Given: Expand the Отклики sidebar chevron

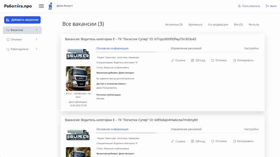Looking at the screenshot, I should pos(36,39).
